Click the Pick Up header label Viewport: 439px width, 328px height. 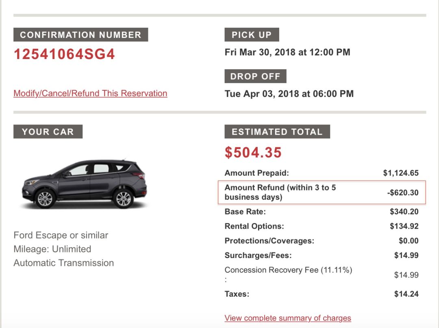(x=252, y=35)
